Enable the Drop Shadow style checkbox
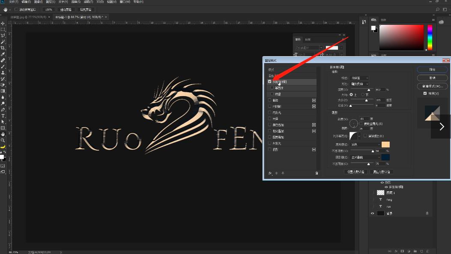 (269, 148)
